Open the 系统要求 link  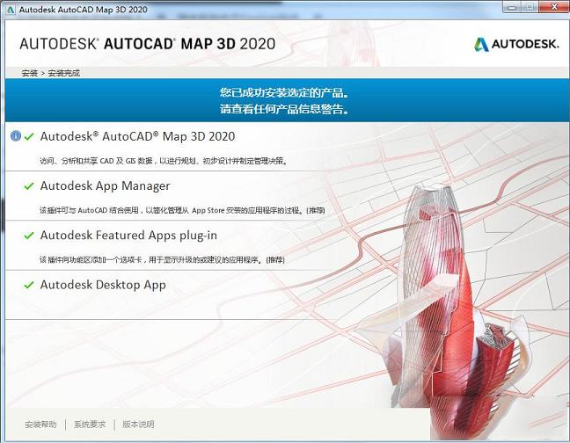tap(90, 425)
